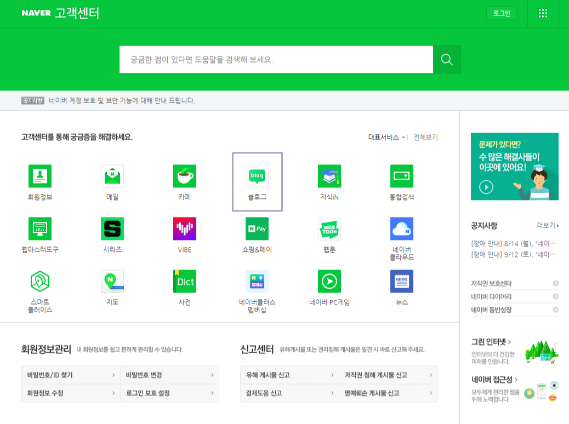Open the 네이버 접근성 heading link

click(x=494, y=380)
